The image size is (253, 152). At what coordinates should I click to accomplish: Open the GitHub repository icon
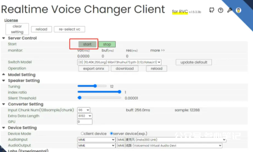coord(212,10)
